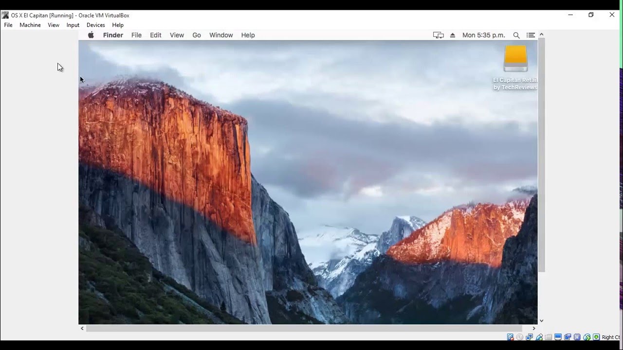Open the Notification Center list icon
Viewport: 623px width, 350px height.
tap(531, 35)
